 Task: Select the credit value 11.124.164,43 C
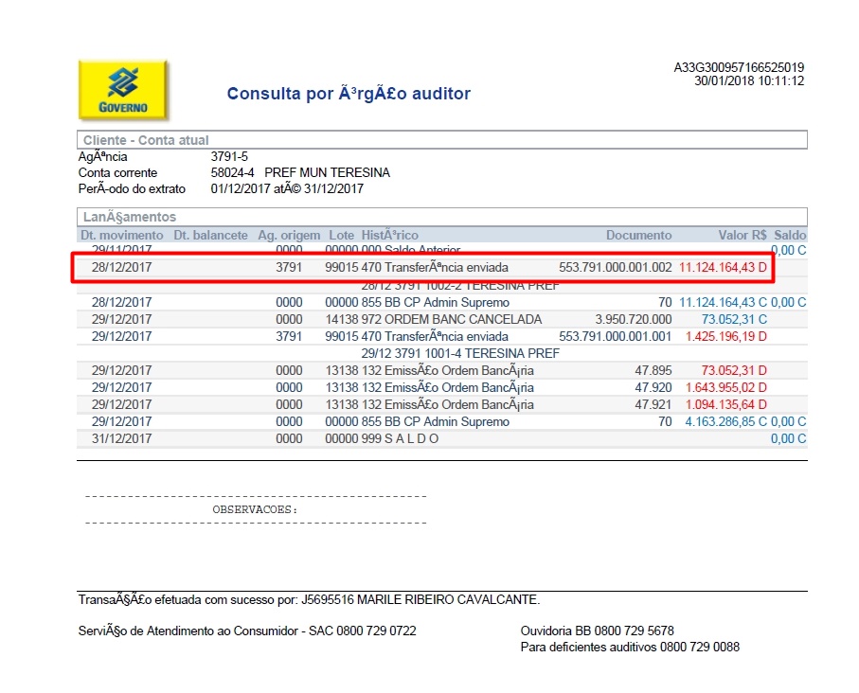point(723,302)
